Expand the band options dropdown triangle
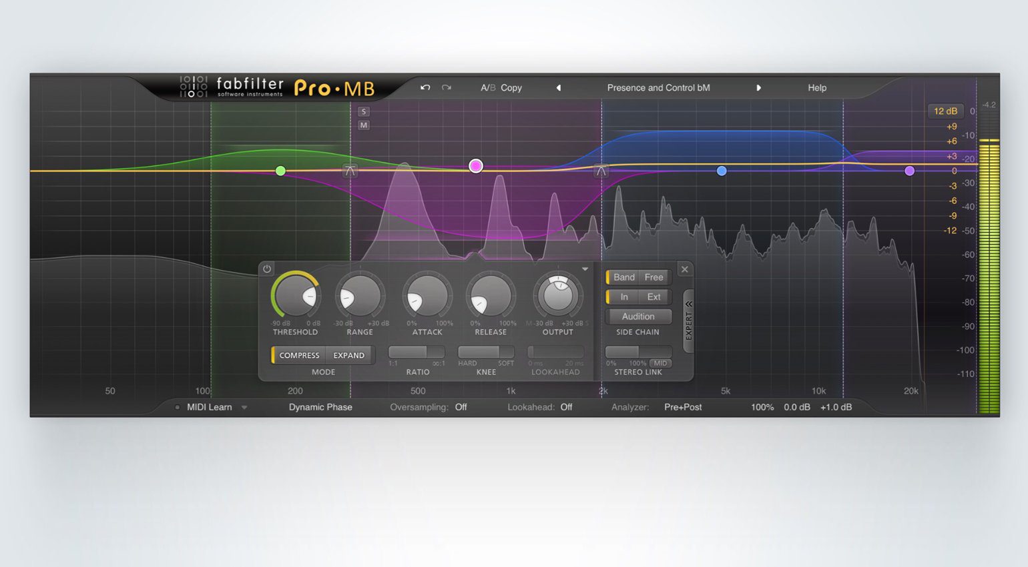Screen dimensions: 1028x567 [585, 269]
